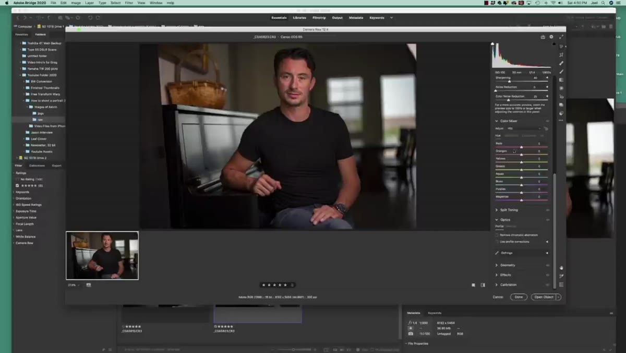Screen dimensions: 626x353
Task: Select the Radial Filter tool
Action: click(x=561, y=88)
